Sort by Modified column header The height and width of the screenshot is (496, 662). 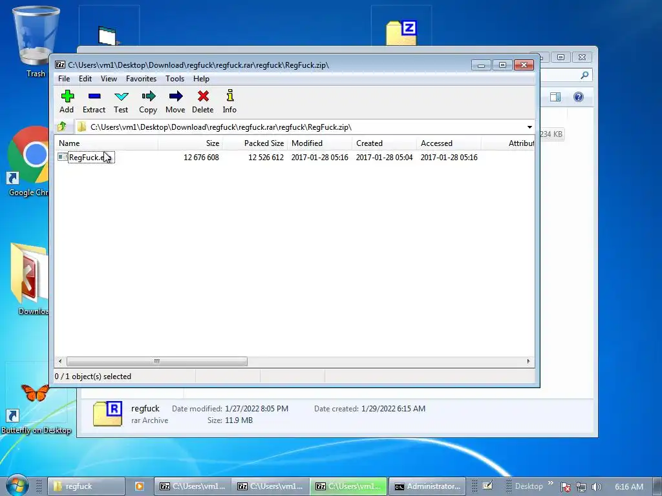pyautogui.click(x=319, y=143)
